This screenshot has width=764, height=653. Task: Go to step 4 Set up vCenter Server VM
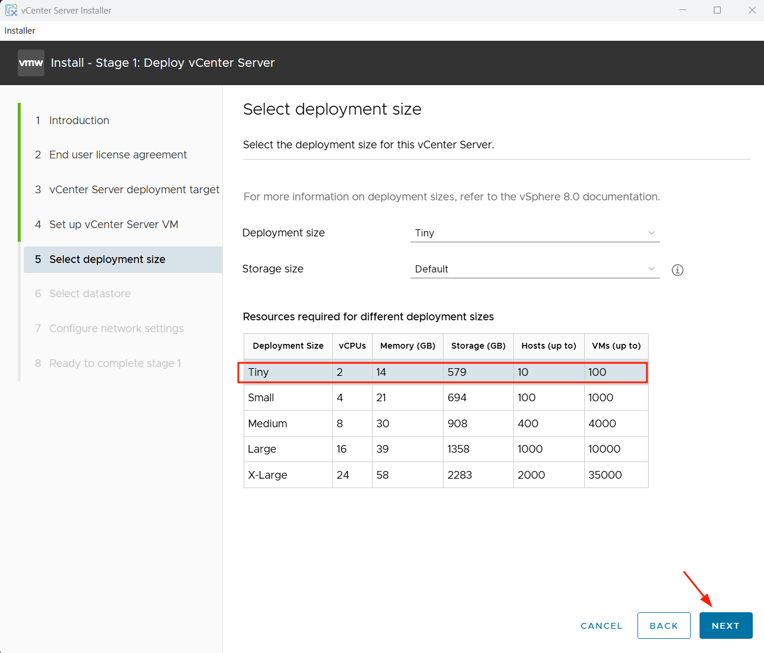click(106, 225)
